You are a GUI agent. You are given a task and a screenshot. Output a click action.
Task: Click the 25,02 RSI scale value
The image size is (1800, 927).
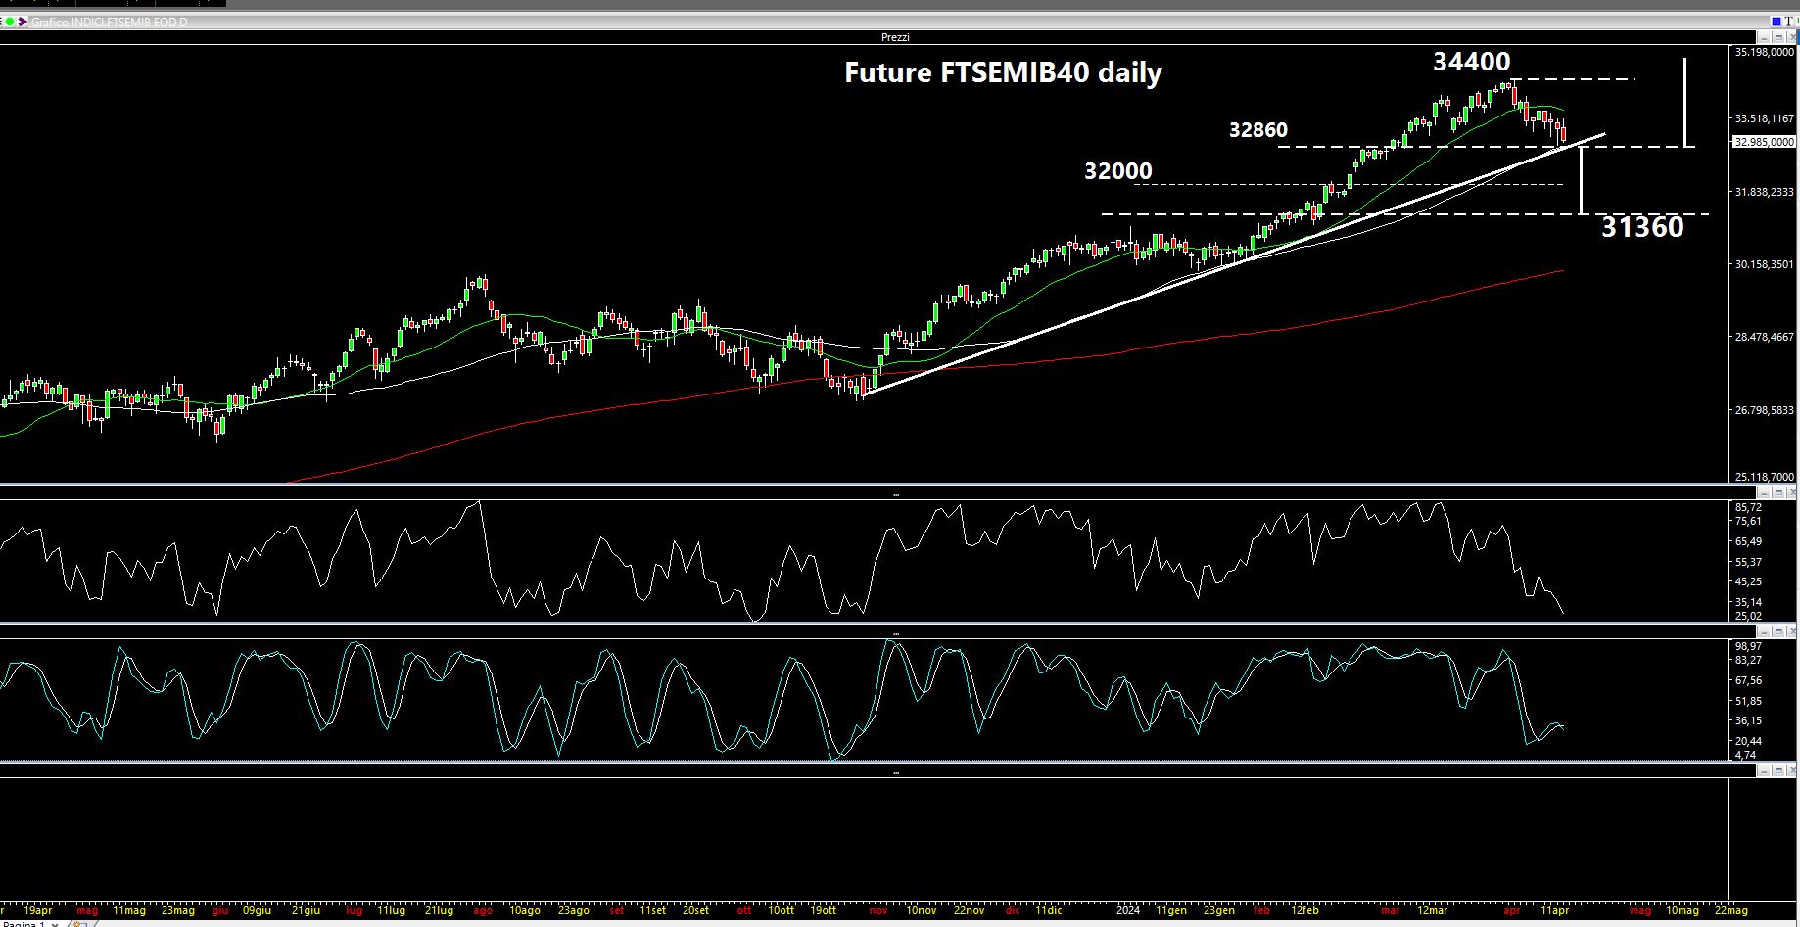tap(1748, 616)
